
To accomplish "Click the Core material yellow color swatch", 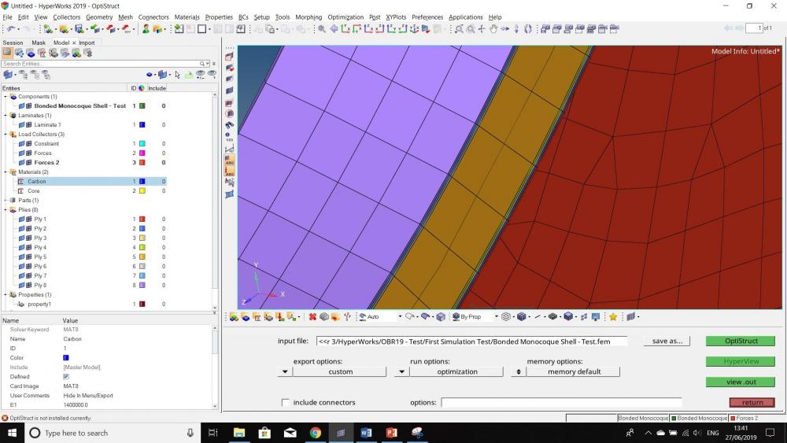I will (142, 191).
